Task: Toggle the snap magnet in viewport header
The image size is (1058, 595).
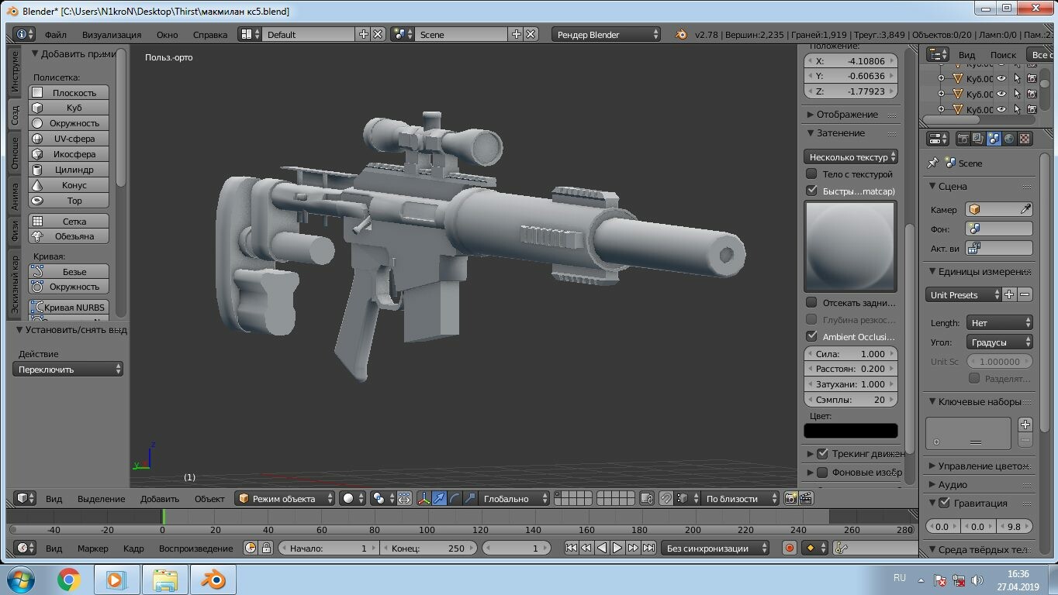Action: click(666, 498)
